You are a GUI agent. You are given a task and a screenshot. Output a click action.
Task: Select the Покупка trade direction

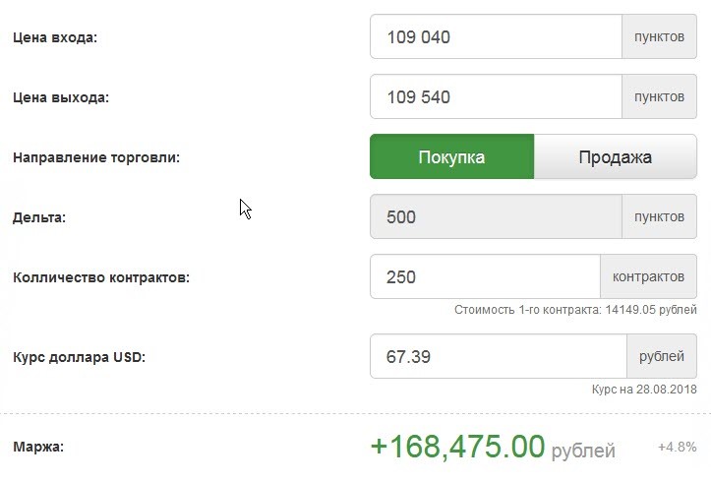[x=451, y=157]
